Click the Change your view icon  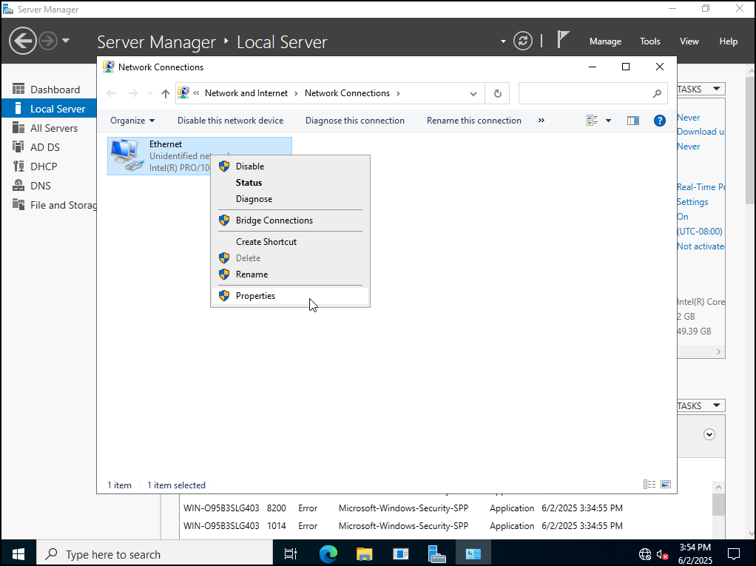(x=592, y=121)
